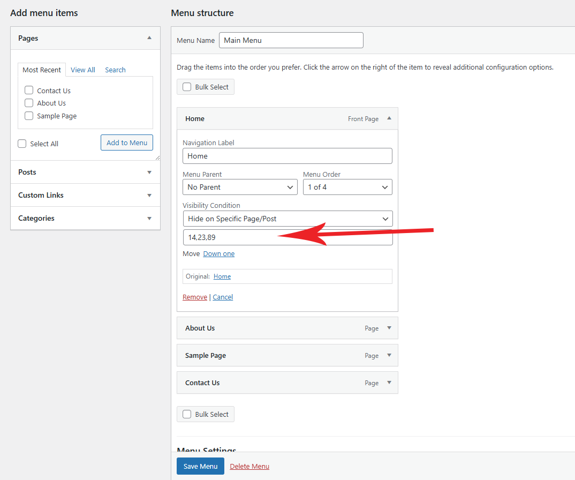Toggle the Select All checkbox
575x480 pixels.
coord(22,144)
